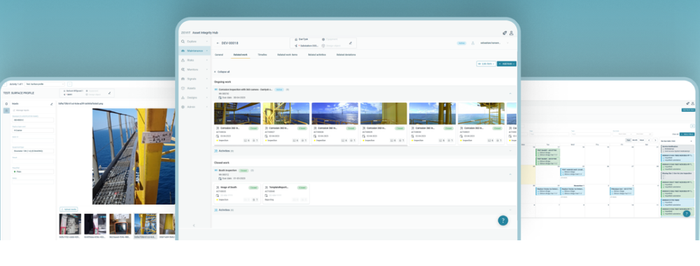
Task: Click next-activity arrow button in left window
Action: (x=69, y=84)
